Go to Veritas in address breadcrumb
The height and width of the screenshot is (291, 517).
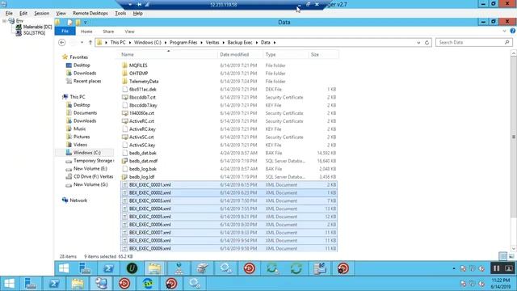[x=212, y=43]
